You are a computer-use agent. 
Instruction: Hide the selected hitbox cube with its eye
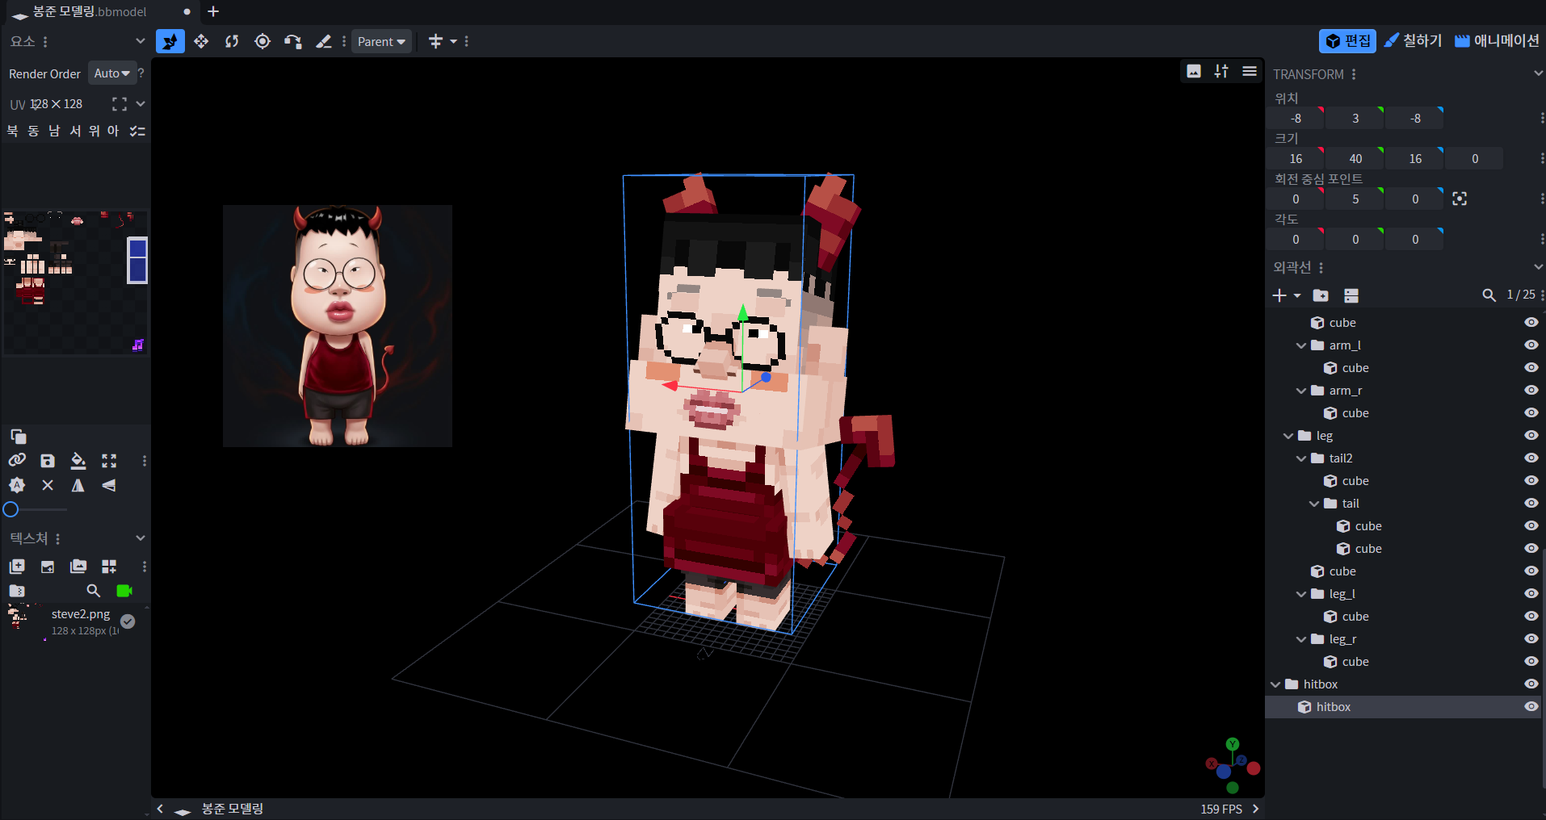(x=1531, y=707)
